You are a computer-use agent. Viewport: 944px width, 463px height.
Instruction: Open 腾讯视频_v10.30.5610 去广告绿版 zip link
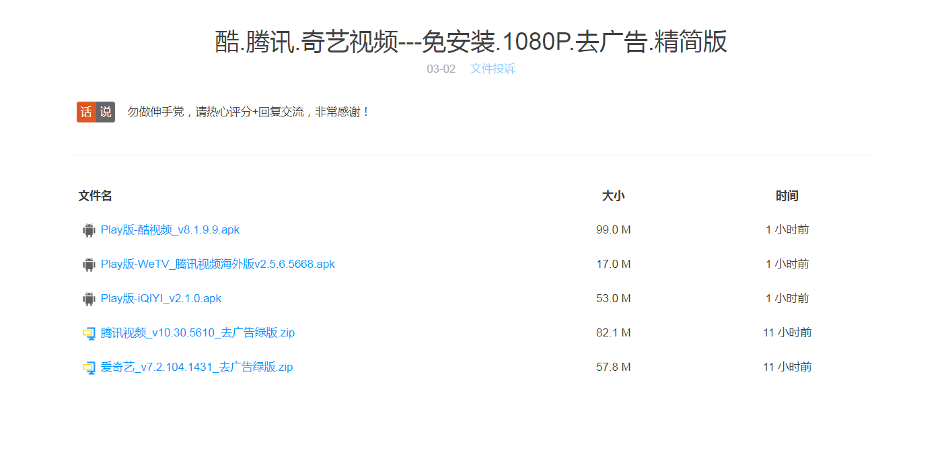tap(197, 332)
